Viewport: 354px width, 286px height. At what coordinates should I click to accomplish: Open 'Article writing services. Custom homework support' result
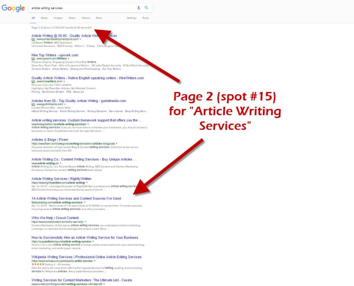tap(86, 120)
